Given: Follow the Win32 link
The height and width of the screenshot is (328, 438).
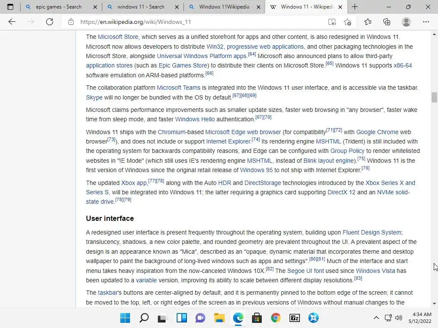Looking at the screenshot, I should (x=215, y=47).
